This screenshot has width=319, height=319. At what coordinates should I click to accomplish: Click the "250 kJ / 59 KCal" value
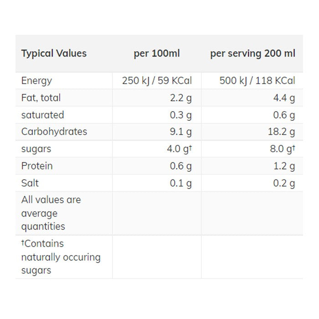[x=157, y=81]
